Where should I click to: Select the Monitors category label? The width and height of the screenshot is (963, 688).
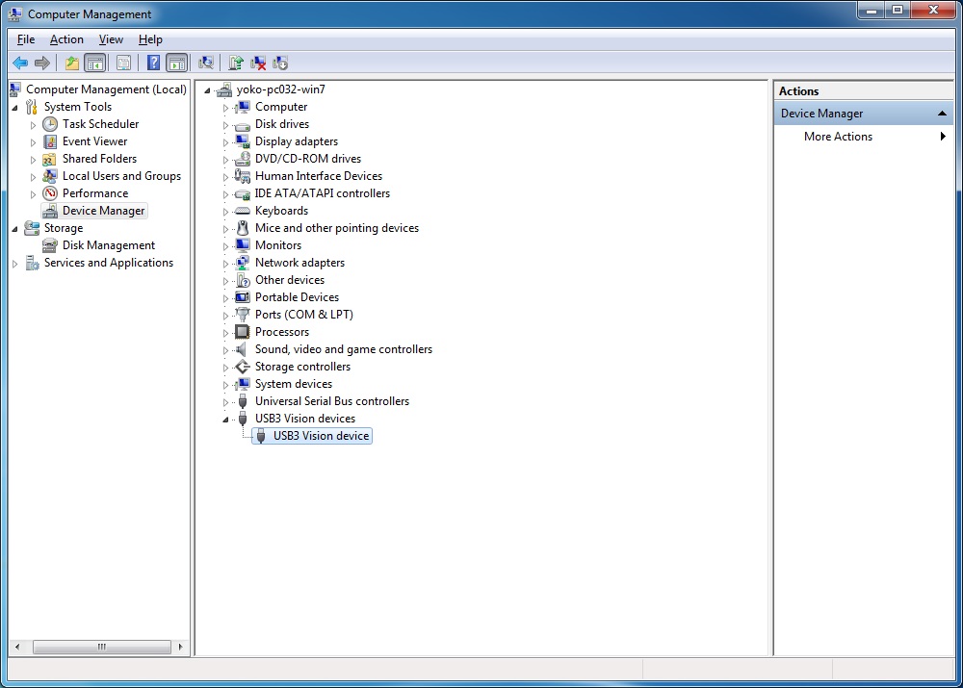point(278,245)
